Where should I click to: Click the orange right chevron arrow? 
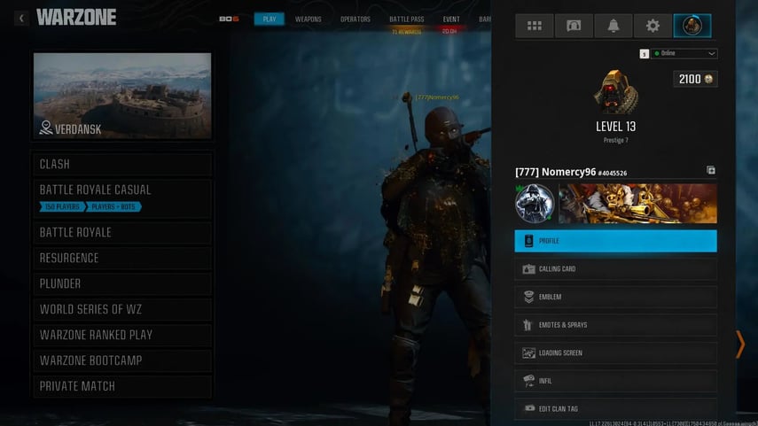pyautogui.click(x=739, y=344)
